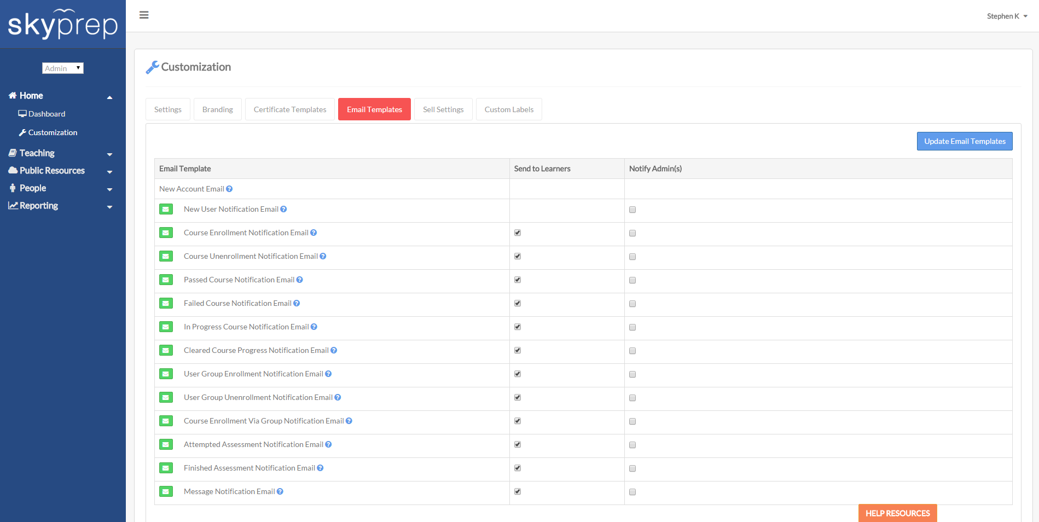This screenshot has width=1039, height=522.
Task: Click the Update Email Templates button
Action: 965,141
